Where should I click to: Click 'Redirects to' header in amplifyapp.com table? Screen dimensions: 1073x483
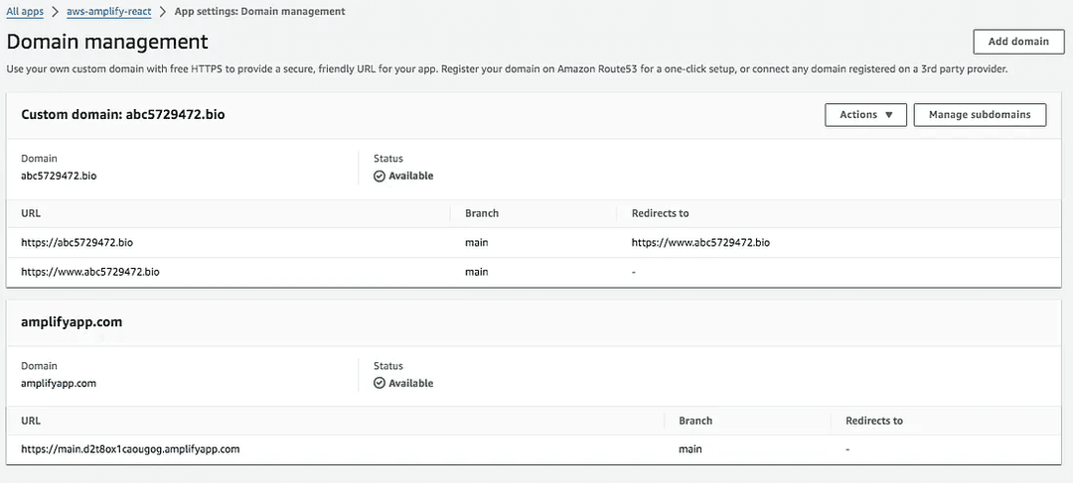point(874,421)
